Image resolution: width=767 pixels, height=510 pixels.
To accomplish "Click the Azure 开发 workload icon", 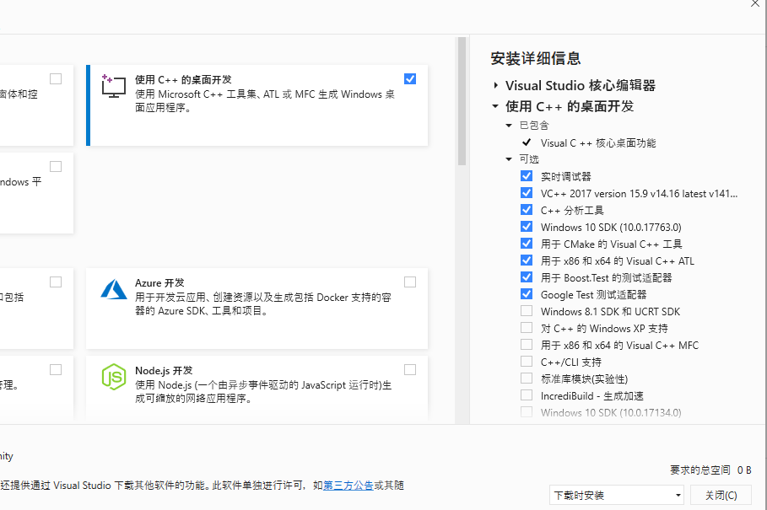I will click(113, 289).
